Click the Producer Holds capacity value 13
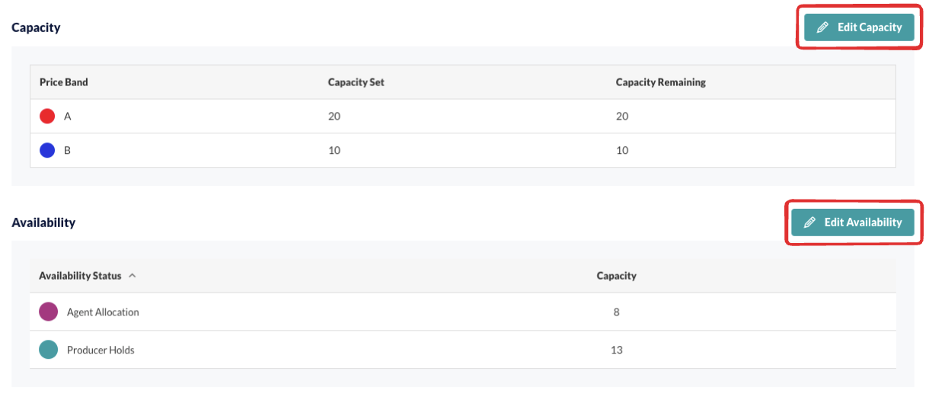 tap(617, 350)
